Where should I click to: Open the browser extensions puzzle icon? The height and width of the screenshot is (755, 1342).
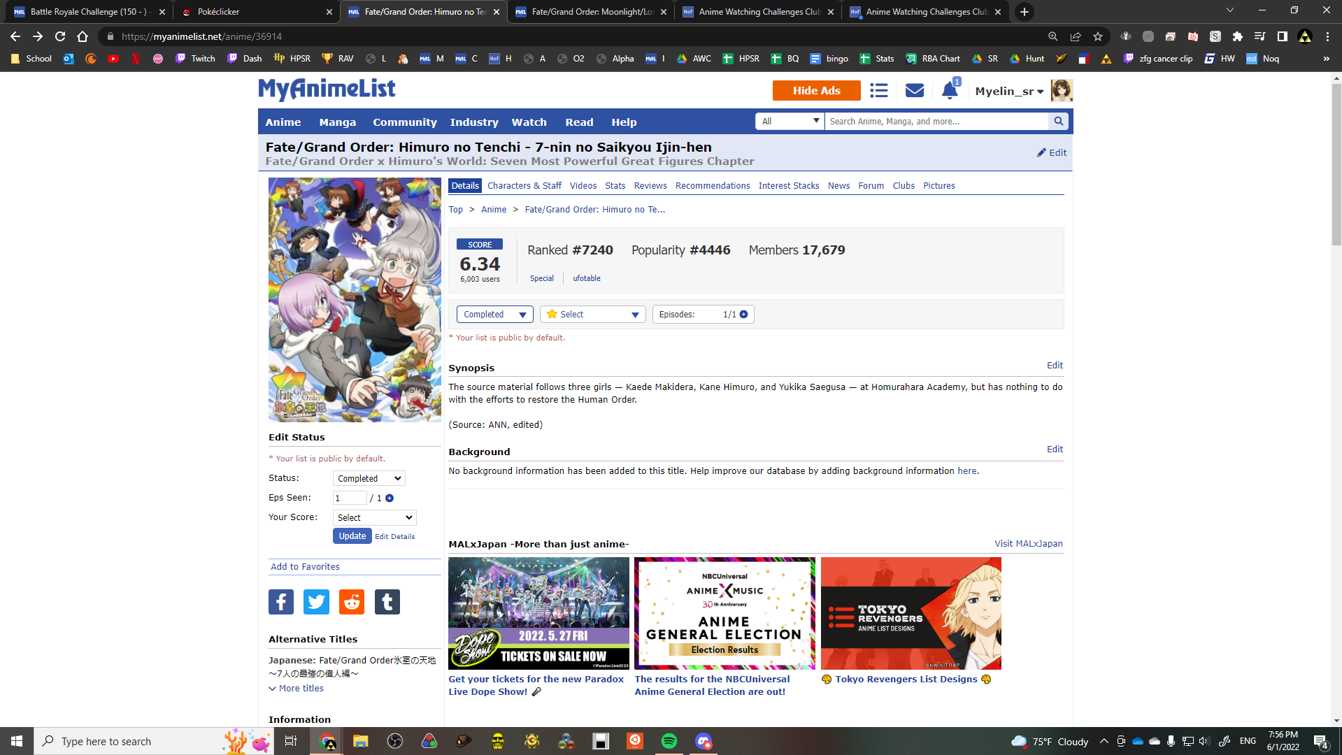click(1238, 36)
